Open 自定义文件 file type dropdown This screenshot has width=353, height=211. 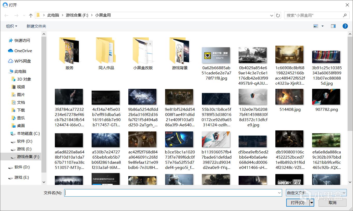(316, 193)
